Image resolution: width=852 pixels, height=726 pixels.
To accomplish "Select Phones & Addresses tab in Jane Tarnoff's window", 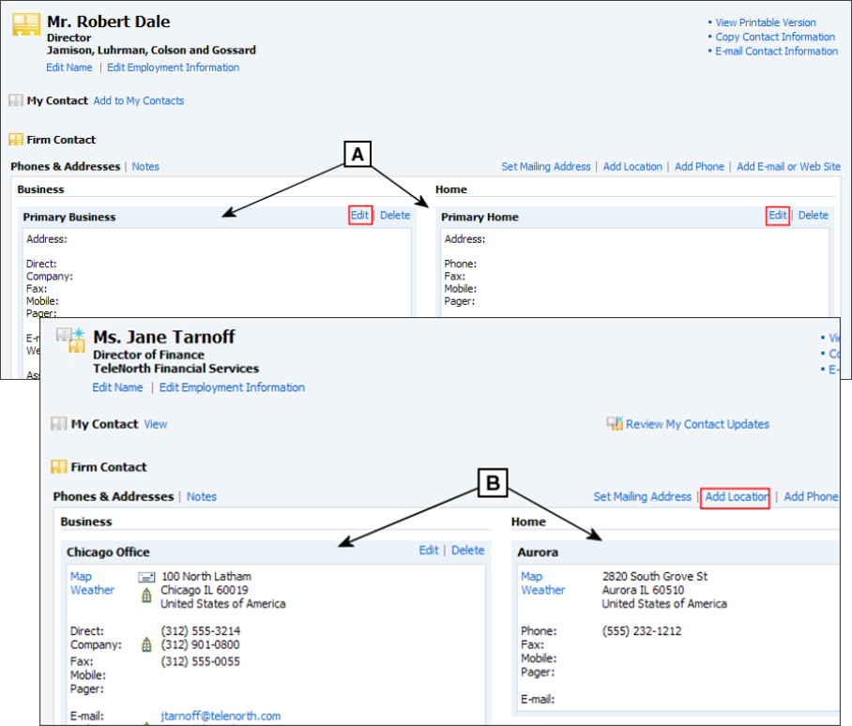I will click(x=114, y=496).
